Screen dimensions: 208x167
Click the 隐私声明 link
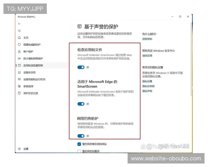click(147, 91)
